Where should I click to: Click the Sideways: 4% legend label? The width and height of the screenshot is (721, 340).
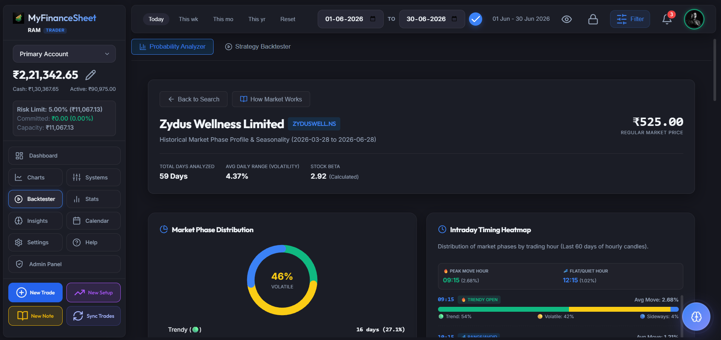coord(663,317)
